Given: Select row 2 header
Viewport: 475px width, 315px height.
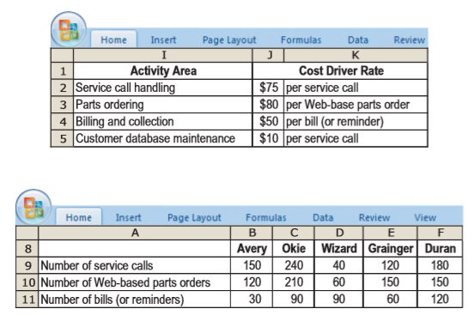Looking at the screenshot, I should 63,88.
